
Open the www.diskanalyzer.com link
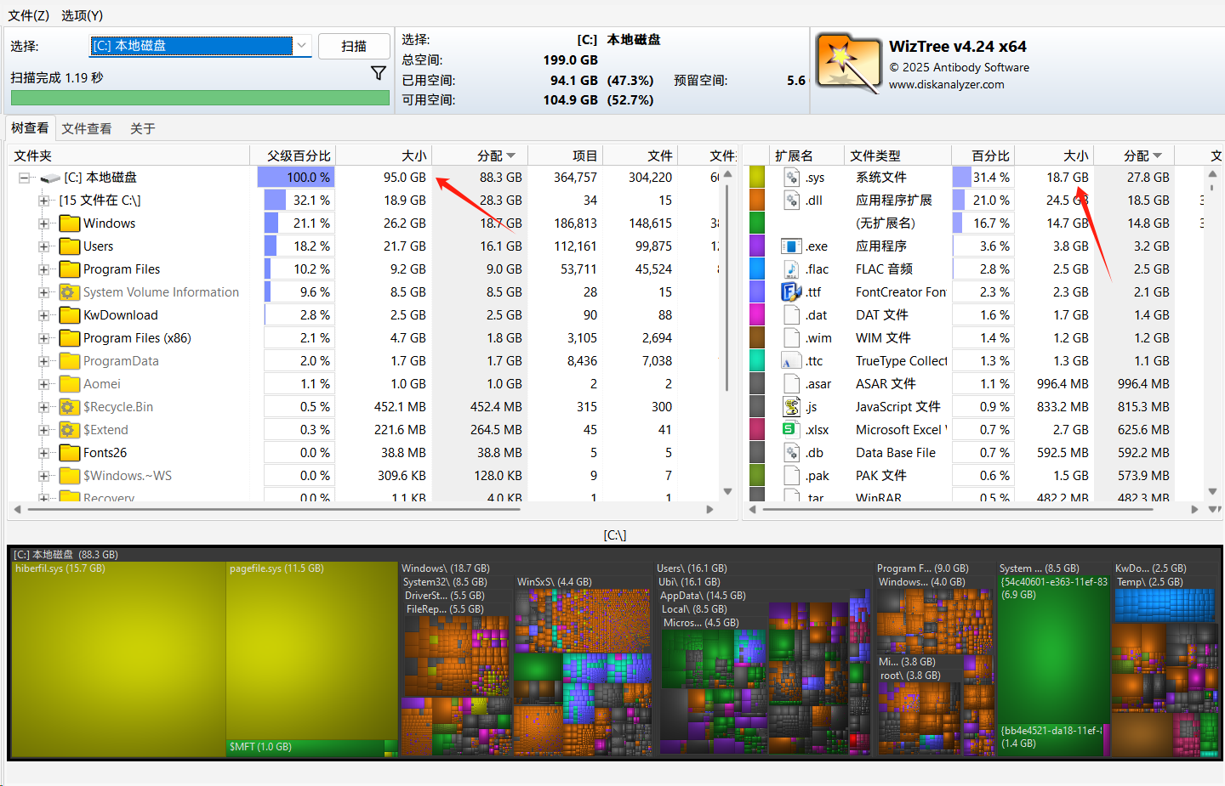coord(946,85)
